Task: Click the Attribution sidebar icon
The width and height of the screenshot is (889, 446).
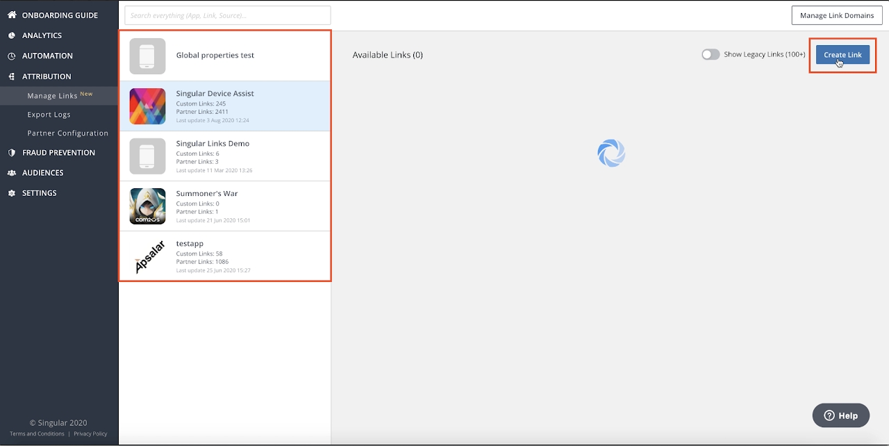Action: [12, 76]
